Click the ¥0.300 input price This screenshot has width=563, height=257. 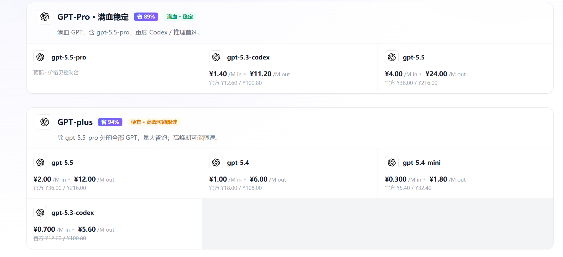point(396,179)
